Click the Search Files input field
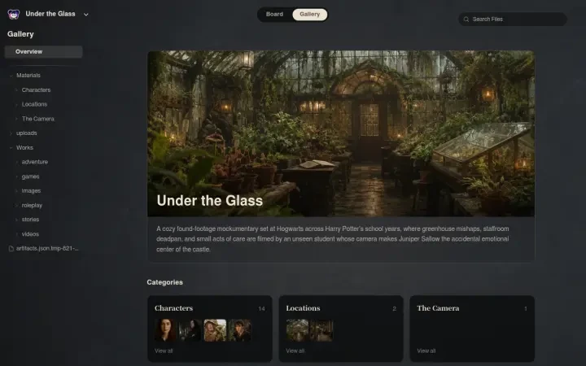This screenshot has height=366, width=586. [513, 19]
